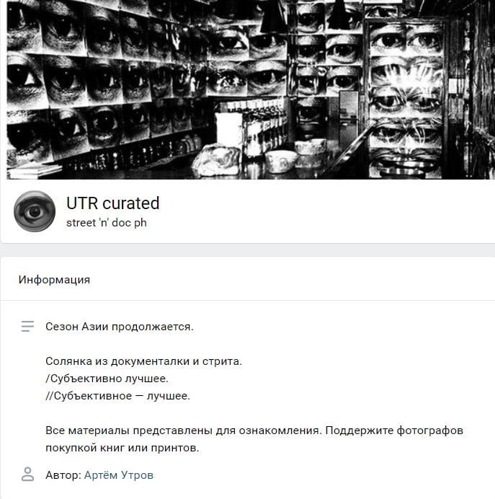Click the description lines icon
495x499 pixels.
pyautogui.click(x=27, y=327)
